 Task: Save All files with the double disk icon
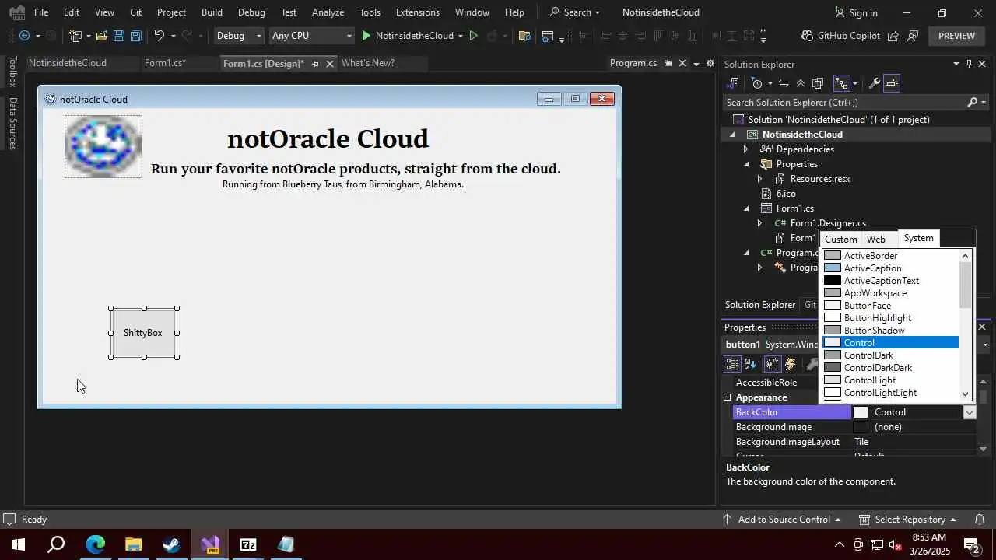pyautogui.click(x=135, y=36)
